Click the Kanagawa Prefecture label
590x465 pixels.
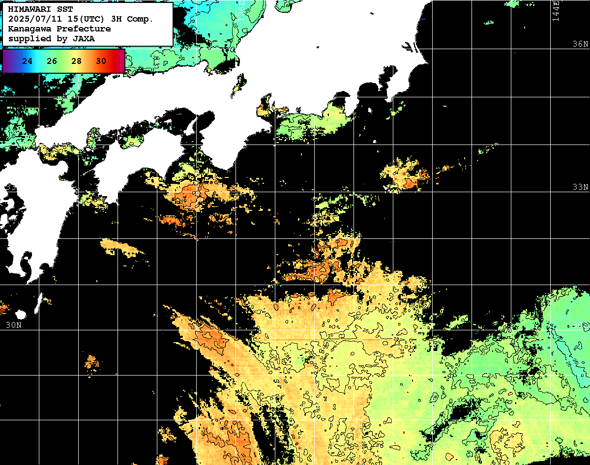pos(59,29)
